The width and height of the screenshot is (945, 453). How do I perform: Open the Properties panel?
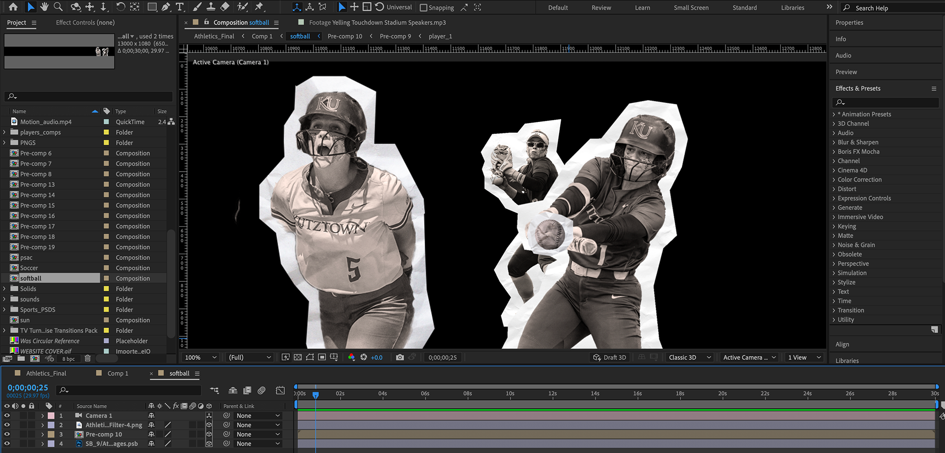click(x=849, y=23)
